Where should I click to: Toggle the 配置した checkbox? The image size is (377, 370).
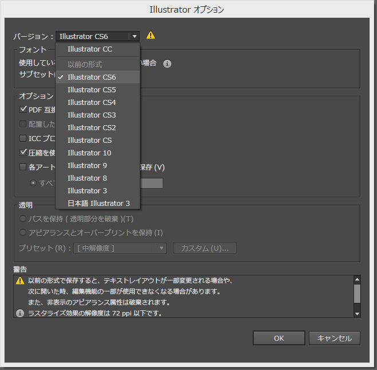pos(23,124)
